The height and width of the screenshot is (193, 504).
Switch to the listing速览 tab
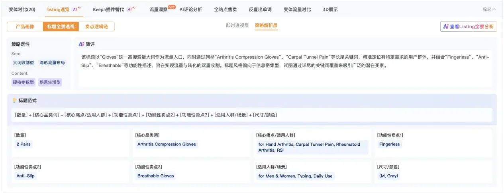(x=58, y=10)
